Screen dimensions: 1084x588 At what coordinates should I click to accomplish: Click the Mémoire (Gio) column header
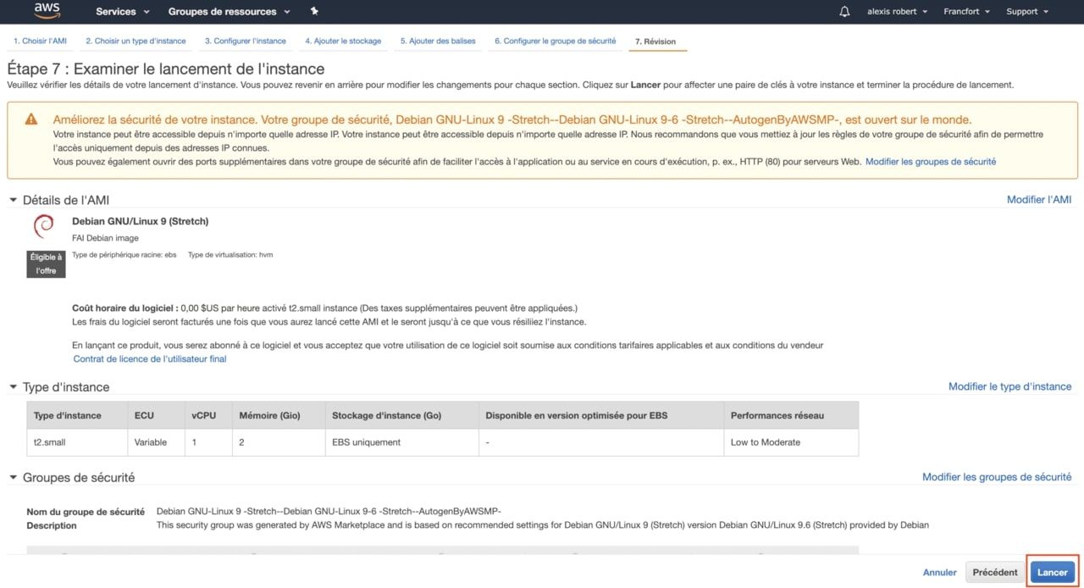[279, 415]
